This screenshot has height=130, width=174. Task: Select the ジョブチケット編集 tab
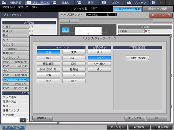(128, 9)
